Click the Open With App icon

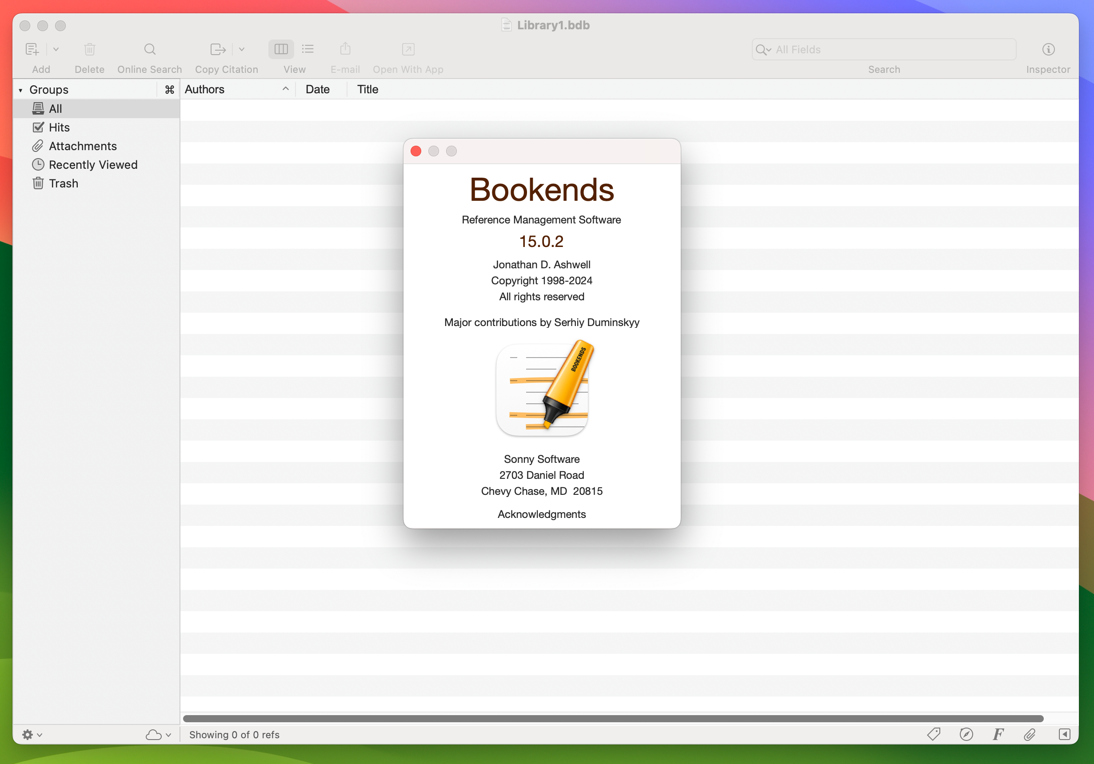(x=408, y=50)
